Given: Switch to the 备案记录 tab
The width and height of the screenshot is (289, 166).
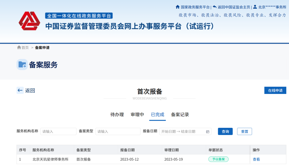Looking at the screenshot, I should (x=180, y=114).
